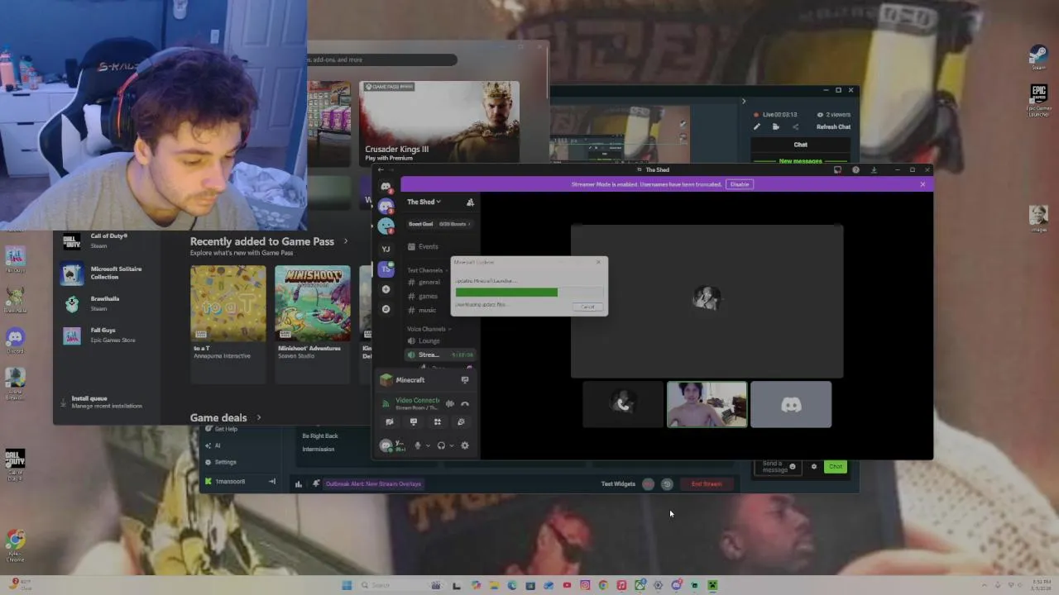Open the Windows Start button
This screenshot has height=595, width=1059.
(347, 585)
